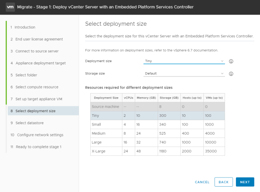
Task: Click VMs value 10000 in Large row
Action: pyautogui.click(x=210, y=142)
